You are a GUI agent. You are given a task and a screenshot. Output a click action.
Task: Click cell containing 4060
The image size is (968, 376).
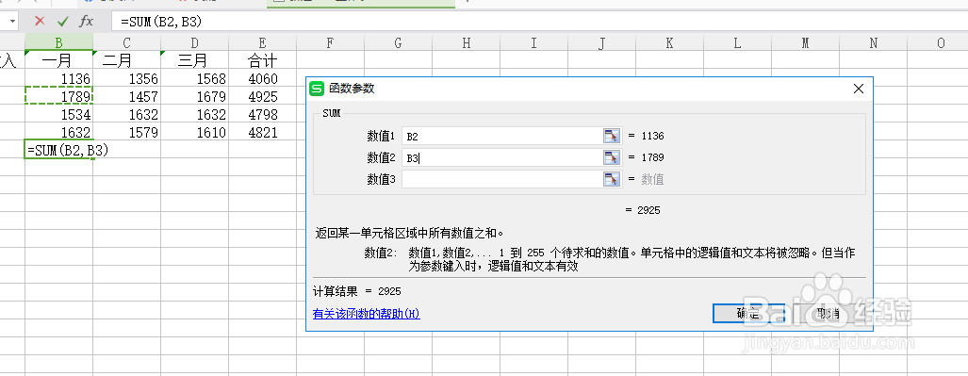[262, 78]
